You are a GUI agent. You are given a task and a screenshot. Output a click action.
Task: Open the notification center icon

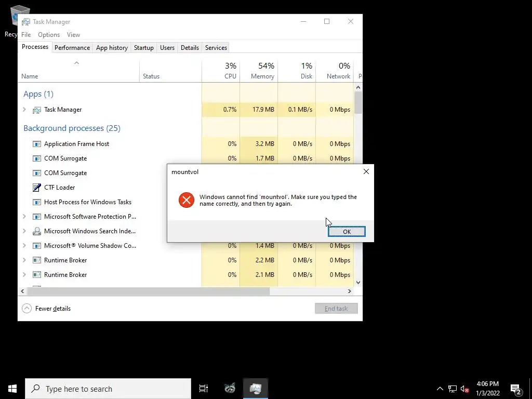[x=516, y=389]
